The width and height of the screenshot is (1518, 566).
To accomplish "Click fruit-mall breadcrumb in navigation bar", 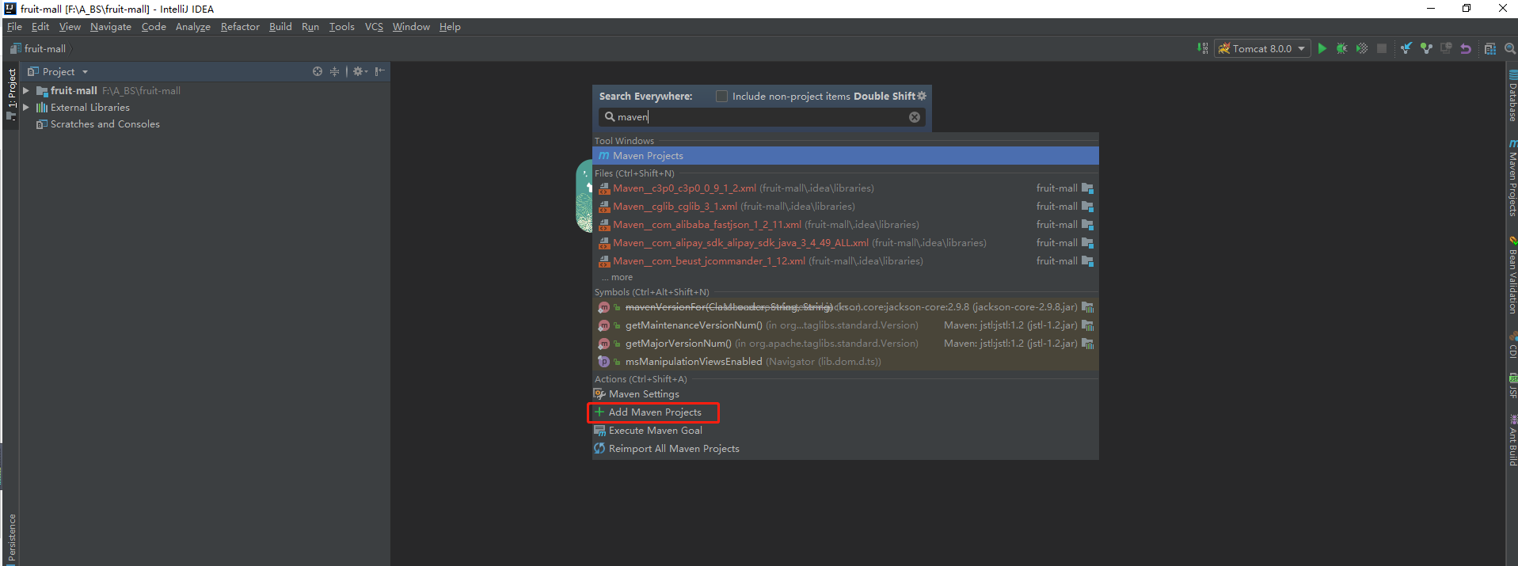I will pos(38,49).
